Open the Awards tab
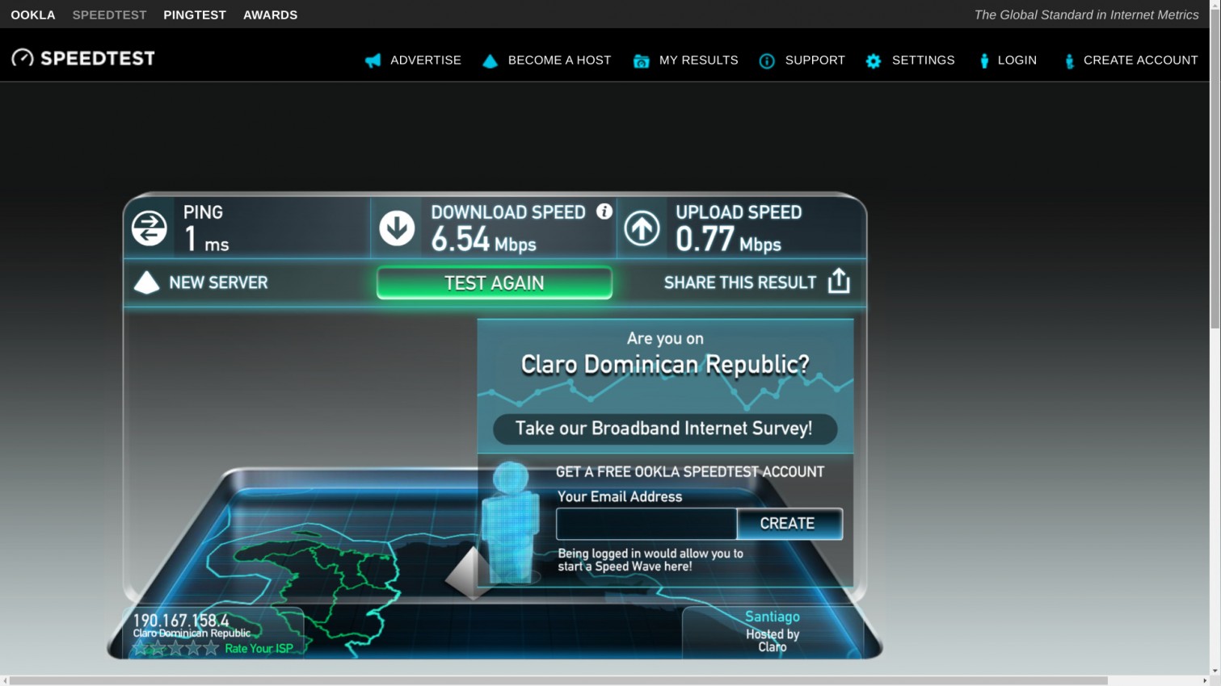 click(x=270, y=15)
